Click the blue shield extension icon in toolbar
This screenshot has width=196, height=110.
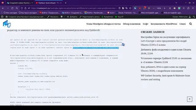pyautogui.click(x=135, y=8)
